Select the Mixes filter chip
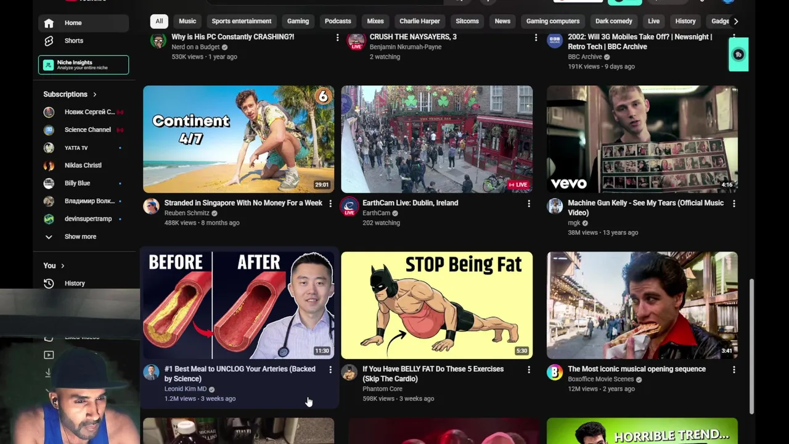The image size is (789, 444). point(375,21)
